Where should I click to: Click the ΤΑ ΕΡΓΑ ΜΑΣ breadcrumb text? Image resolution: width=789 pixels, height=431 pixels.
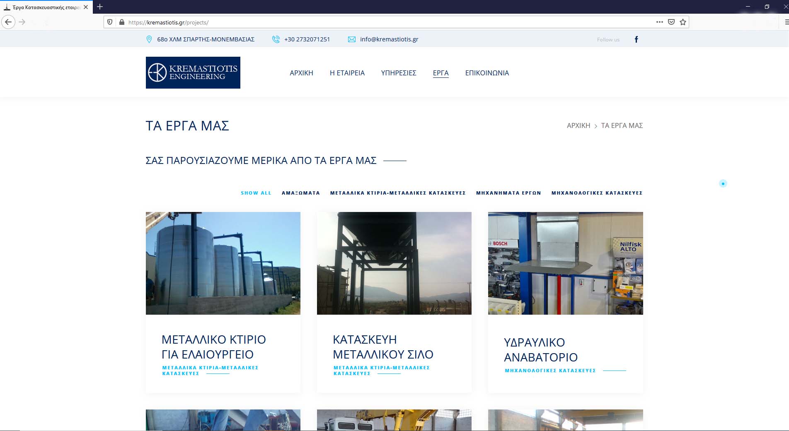click(x=622, y=125)
